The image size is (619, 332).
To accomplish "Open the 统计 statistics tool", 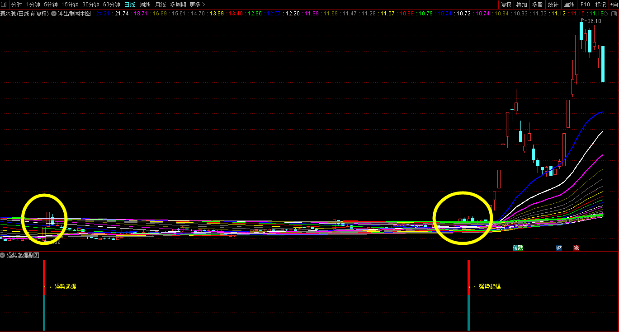I will click(553, 5).
